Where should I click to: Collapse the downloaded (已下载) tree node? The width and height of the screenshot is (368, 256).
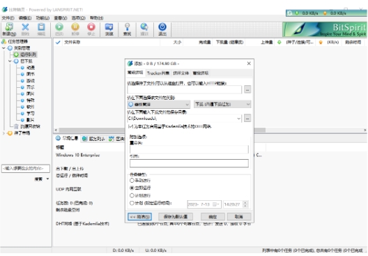tap(10, 61)
